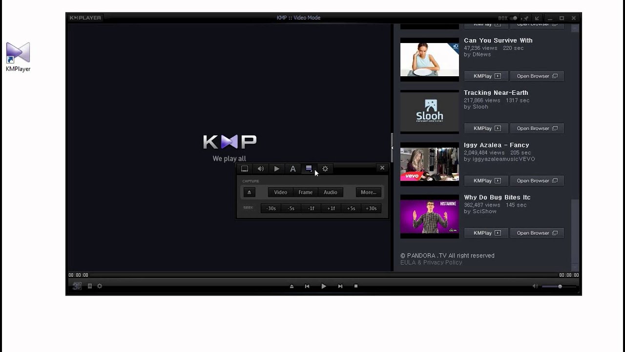This screenshot has height=352, width=625.
Task: Open the preferences gear tab in control box
Action: click(325, 169)
